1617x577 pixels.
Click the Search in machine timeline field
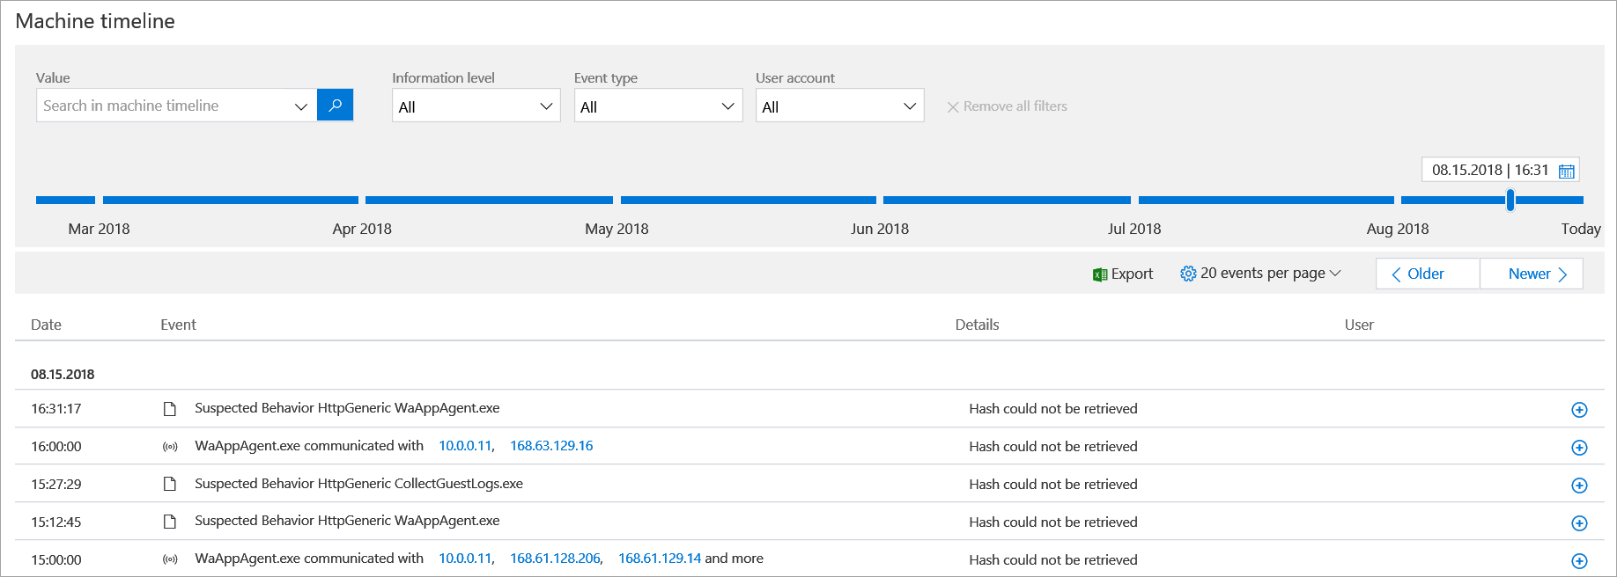pos(167,106)
